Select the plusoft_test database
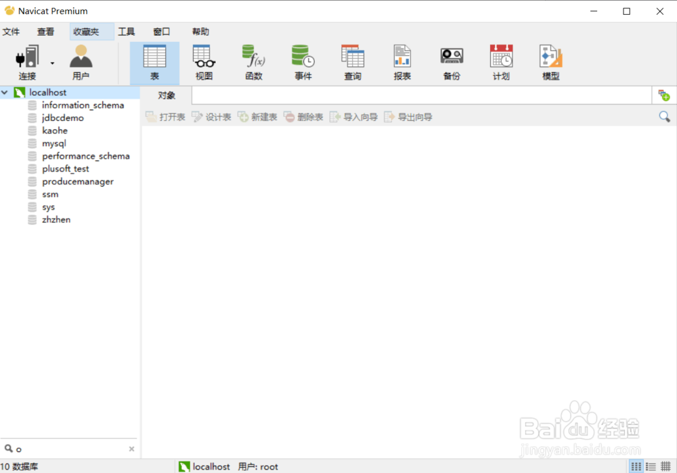Screen dimensions: 677x473 pyautogui.click(x=66, y=168)
